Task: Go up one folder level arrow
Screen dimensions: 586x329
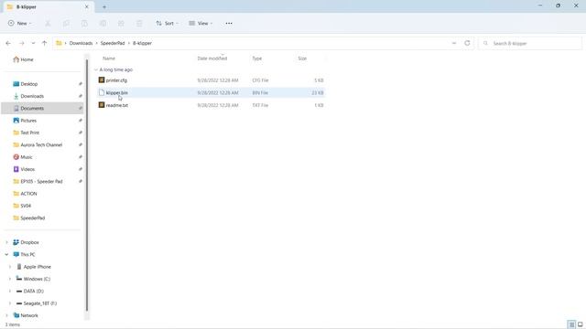Action: pyautogui.click(x=45, y=43)
